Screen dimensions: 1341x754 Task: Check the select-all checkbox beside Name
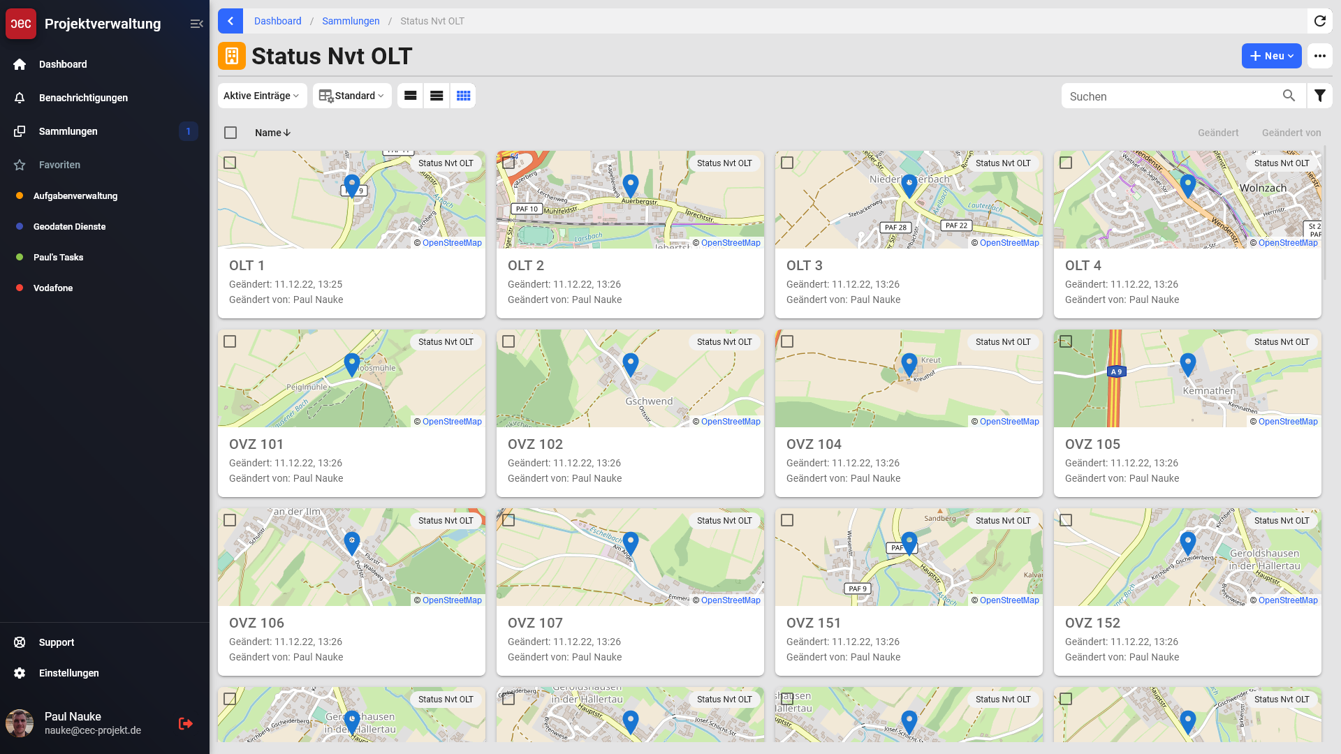click(x=230, y=133)
